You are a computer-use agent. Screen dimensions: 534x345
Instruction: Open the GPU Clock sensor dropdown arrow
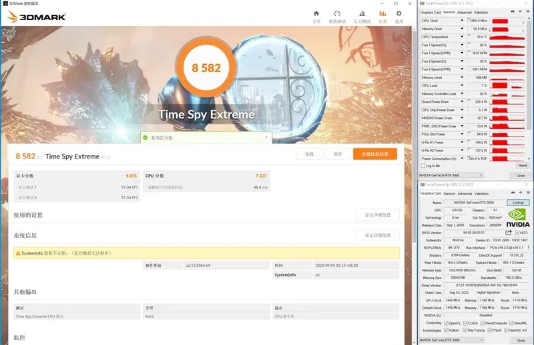pyautogui.click(x=462, y=21)
